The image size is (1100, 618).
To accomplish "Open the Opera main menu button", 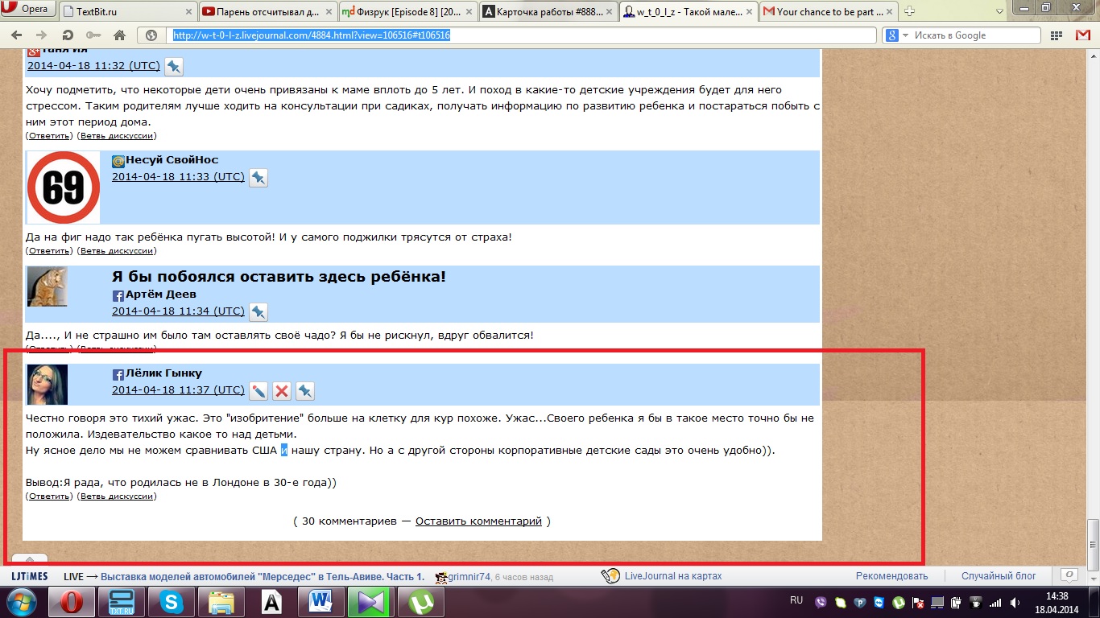I will pos(27,9).
